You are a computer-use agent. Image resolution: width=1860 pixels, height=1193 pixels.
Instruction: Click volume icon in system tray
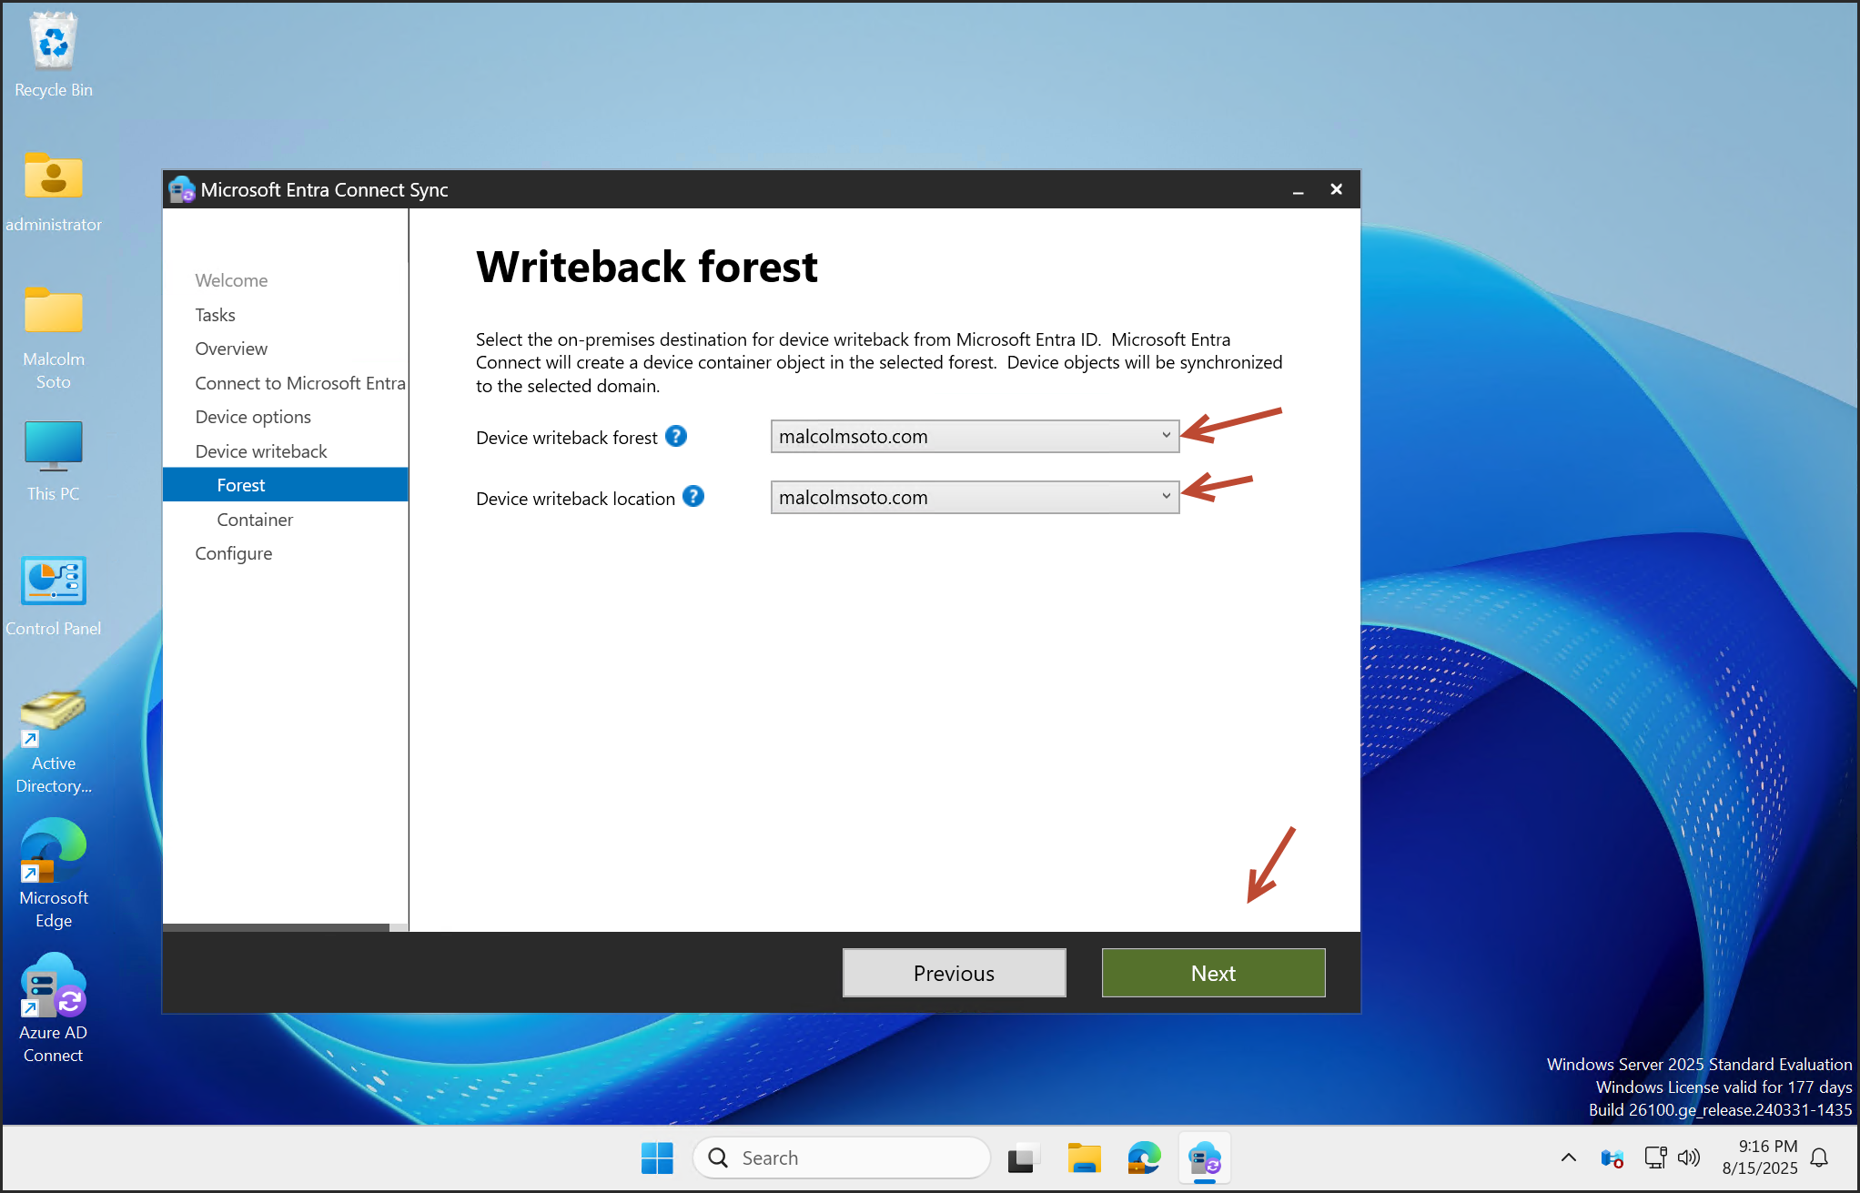(x=1688, y=1158)
